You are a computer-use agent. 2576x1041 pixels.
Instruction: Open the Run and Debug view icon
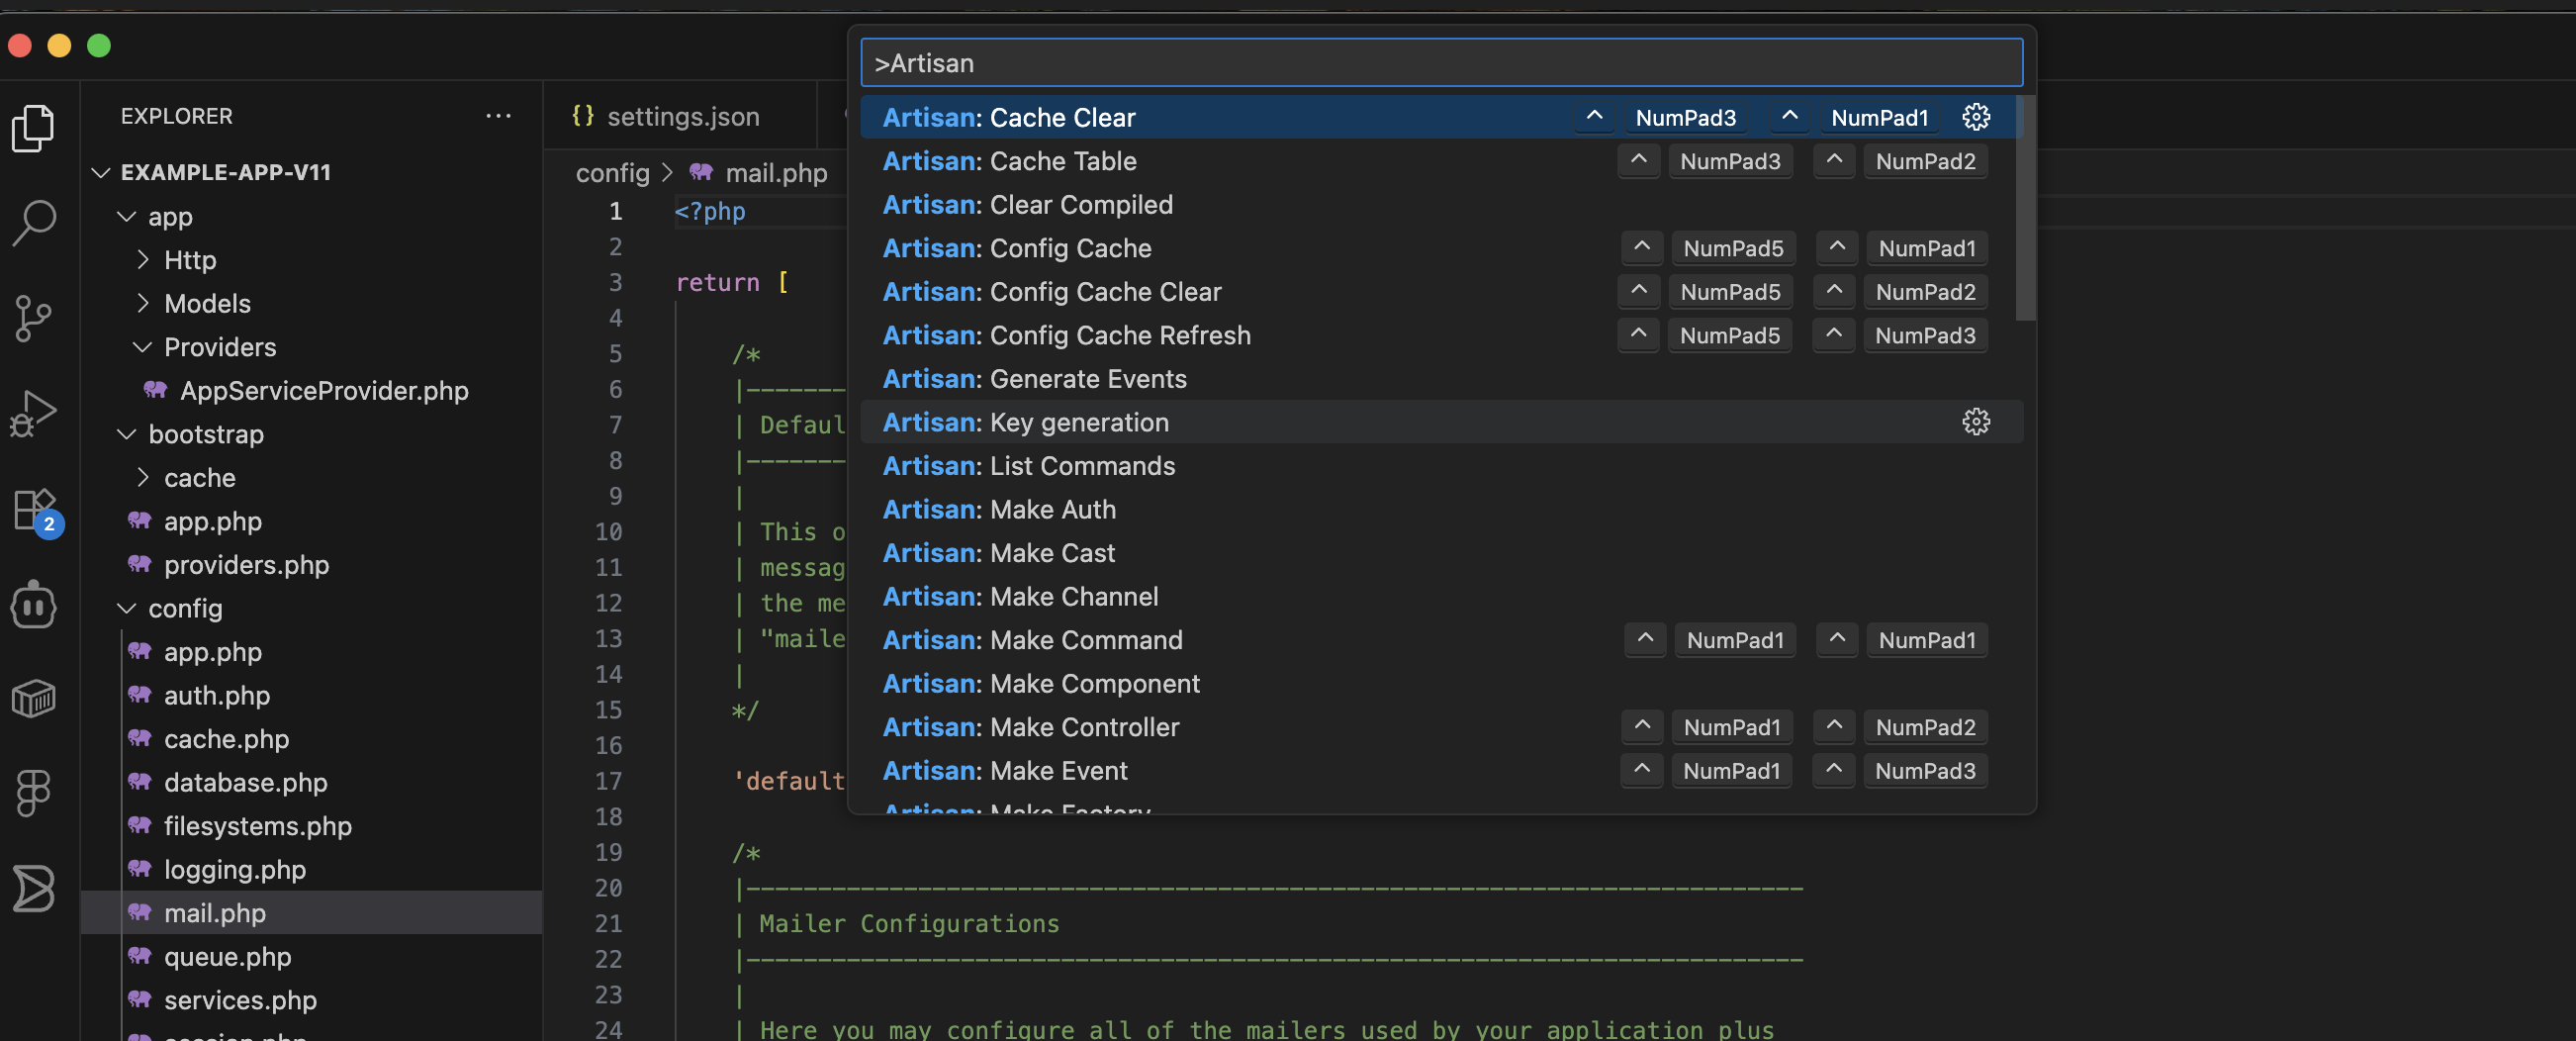click(x=33, y=412)
